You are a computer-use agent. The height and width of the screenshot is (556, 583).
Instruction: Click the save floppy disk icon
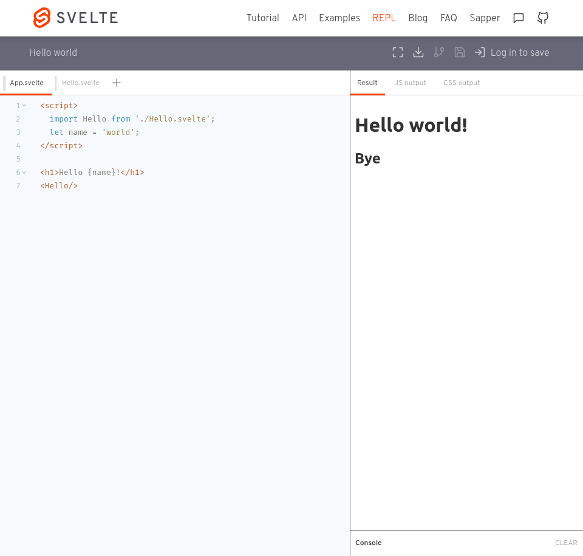click(x=460, y=52)
